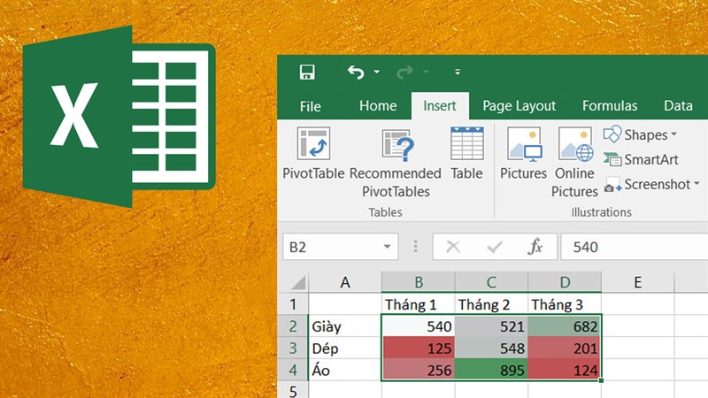Insert a Table
The width and height of the screenshot is (708, 398).
pyautogui.click(x=467, y=153)
